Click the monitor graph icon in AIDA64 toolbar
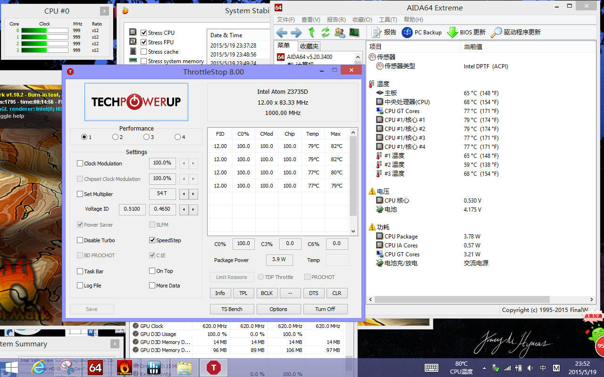 (354, 33)
